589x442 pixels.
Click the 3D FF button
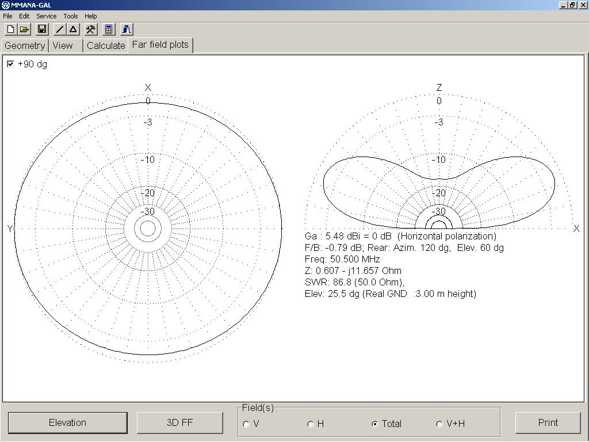tap(179, 422)
